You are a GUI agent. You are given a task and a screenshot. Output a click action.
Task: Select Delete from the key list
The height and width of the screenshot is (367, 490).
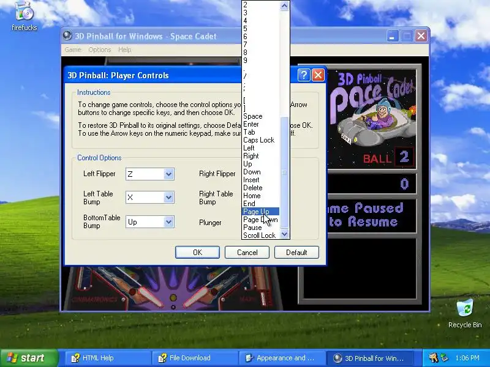(261, 188)
